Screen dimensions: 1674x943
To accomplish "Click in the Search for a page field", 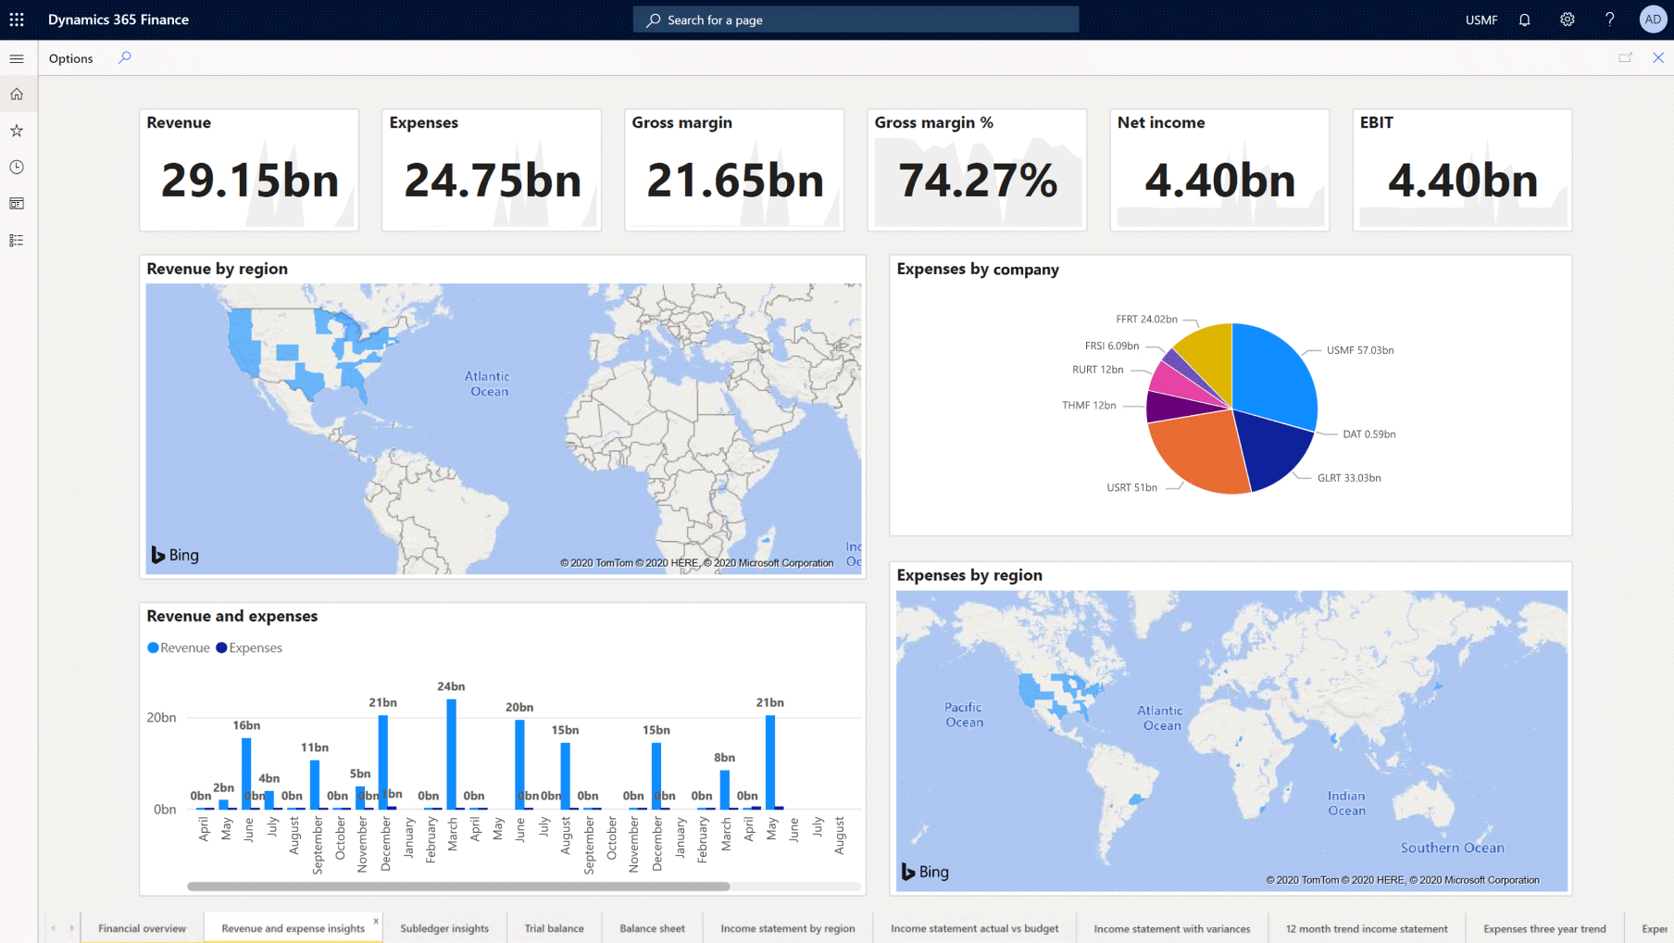I will (x=856, y=19).
